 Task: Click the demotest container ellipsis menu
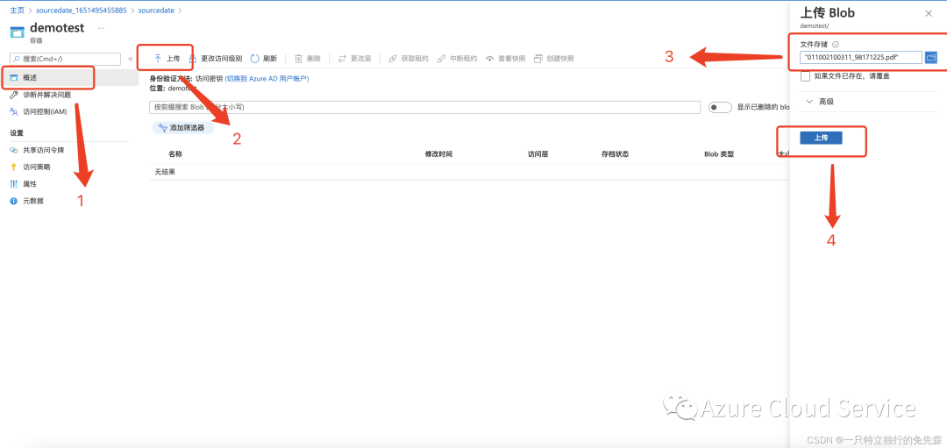tap(101, 28)
